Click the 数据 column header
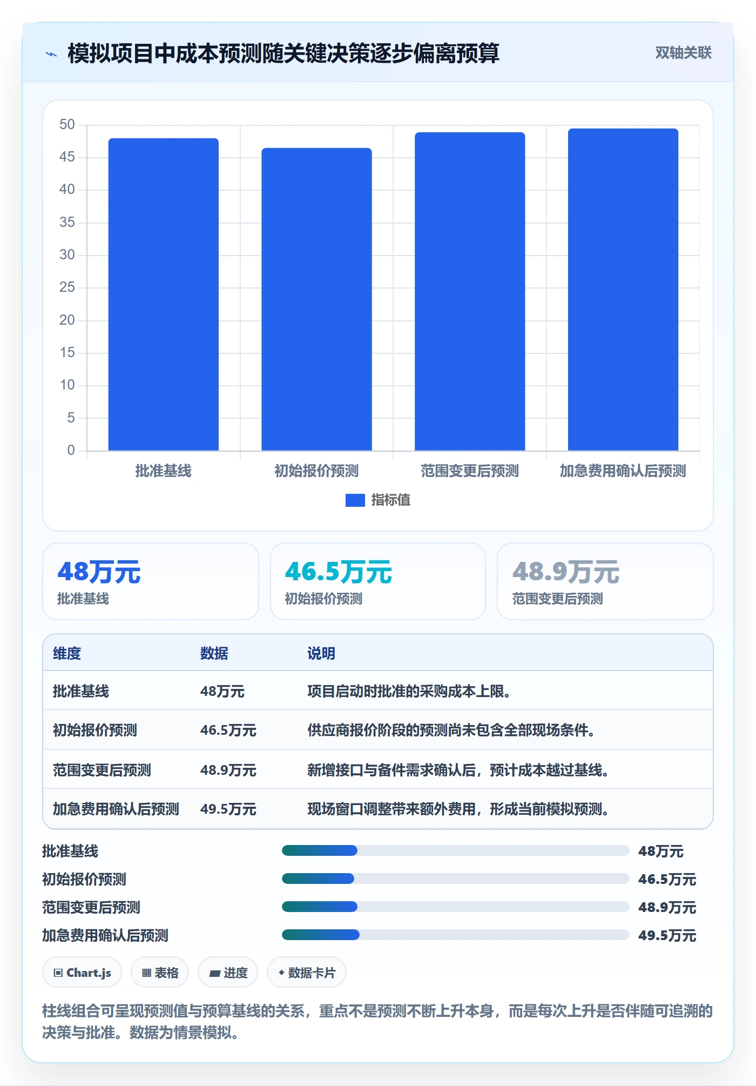This screenshot has width=756, height=1086. click(214, 654)
